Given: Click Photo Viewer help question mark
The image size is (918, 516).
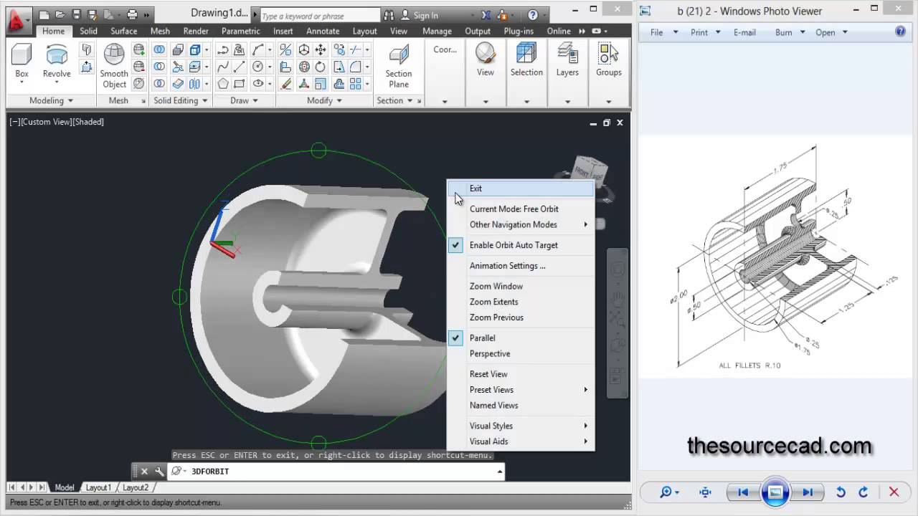Looking at the screenshot, I should [x=901, y=32].
